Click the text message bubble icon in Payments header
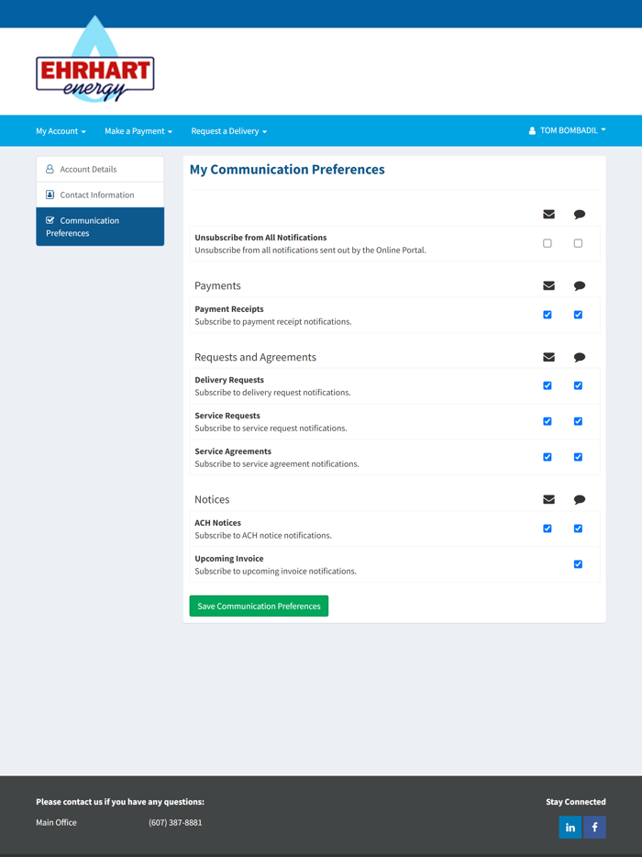This screenshot has width=642, height=857. pyautogui.click(x=579, y=286)
